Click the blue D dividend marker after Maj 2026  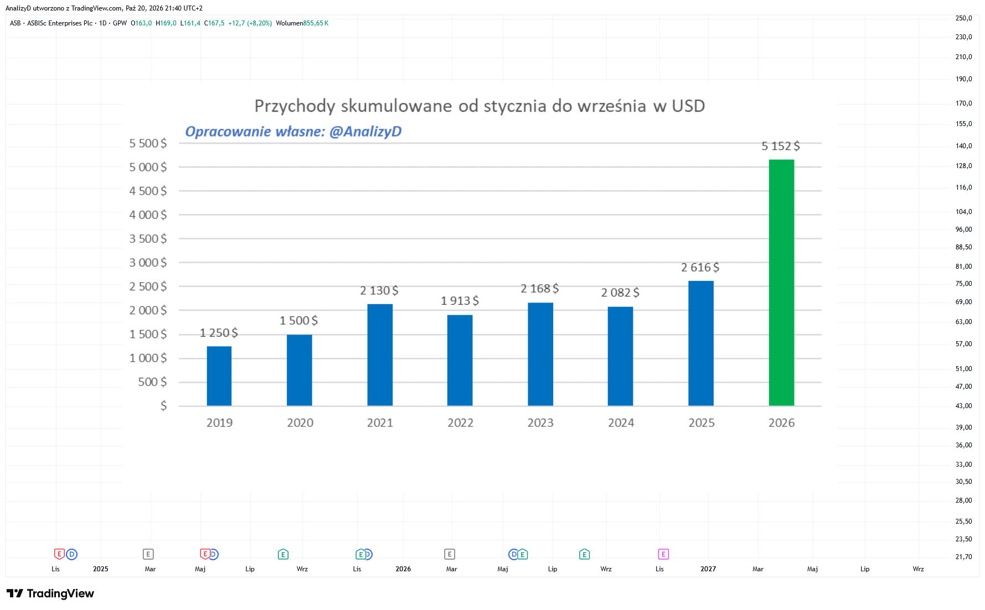pyautogui.click(x=513, y=554)
